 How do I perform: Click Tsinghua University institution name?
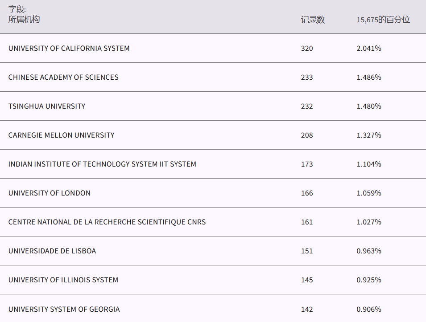coord(47,106)
